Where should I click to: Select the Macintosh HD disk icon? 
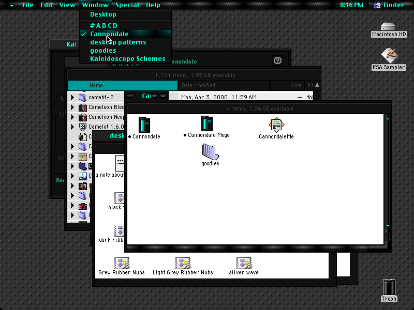(388, 27)
